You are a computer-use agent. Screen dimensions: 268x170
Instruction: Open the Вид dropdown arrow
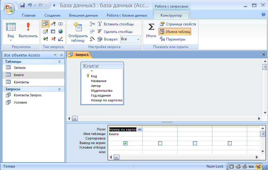tap(11, 40)
